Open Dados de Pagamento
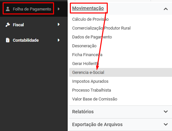Viewport: 172px width, 131px height. click(x=92, y=37)
